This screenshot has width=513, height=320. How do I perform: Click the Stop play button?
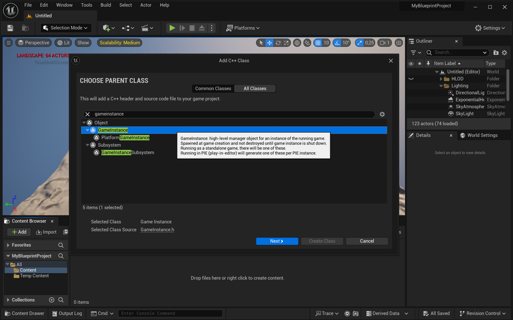click(192, 28)
